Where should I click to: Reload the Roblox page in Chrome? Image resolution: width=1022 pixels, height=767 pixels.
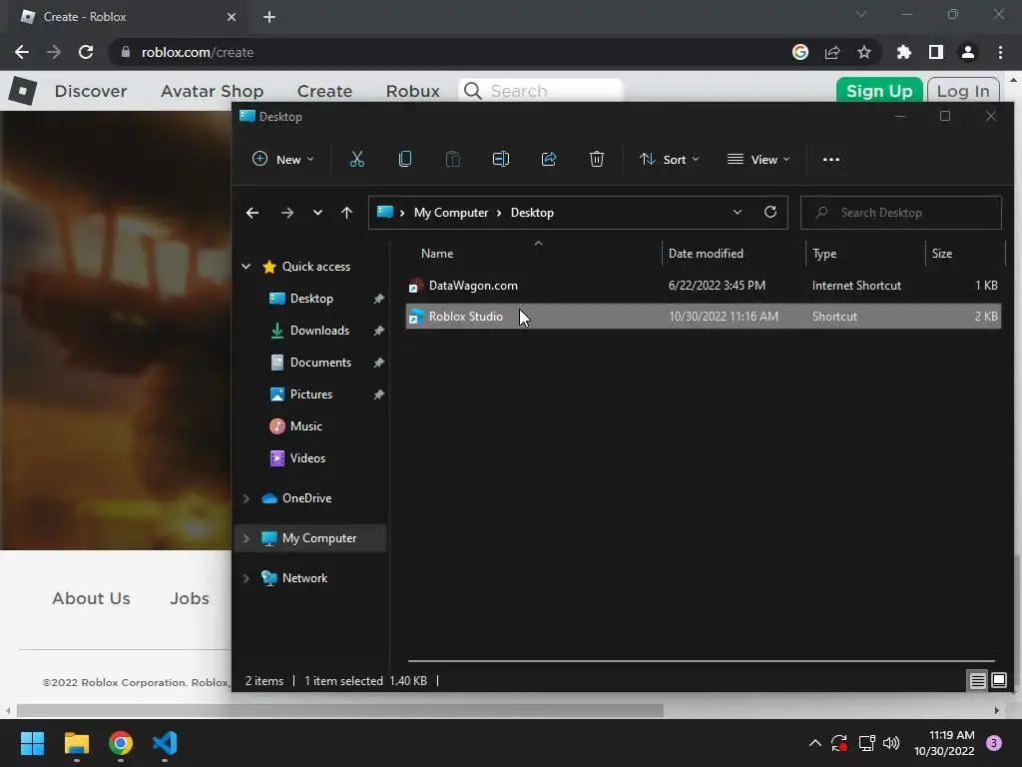point(86,52)
